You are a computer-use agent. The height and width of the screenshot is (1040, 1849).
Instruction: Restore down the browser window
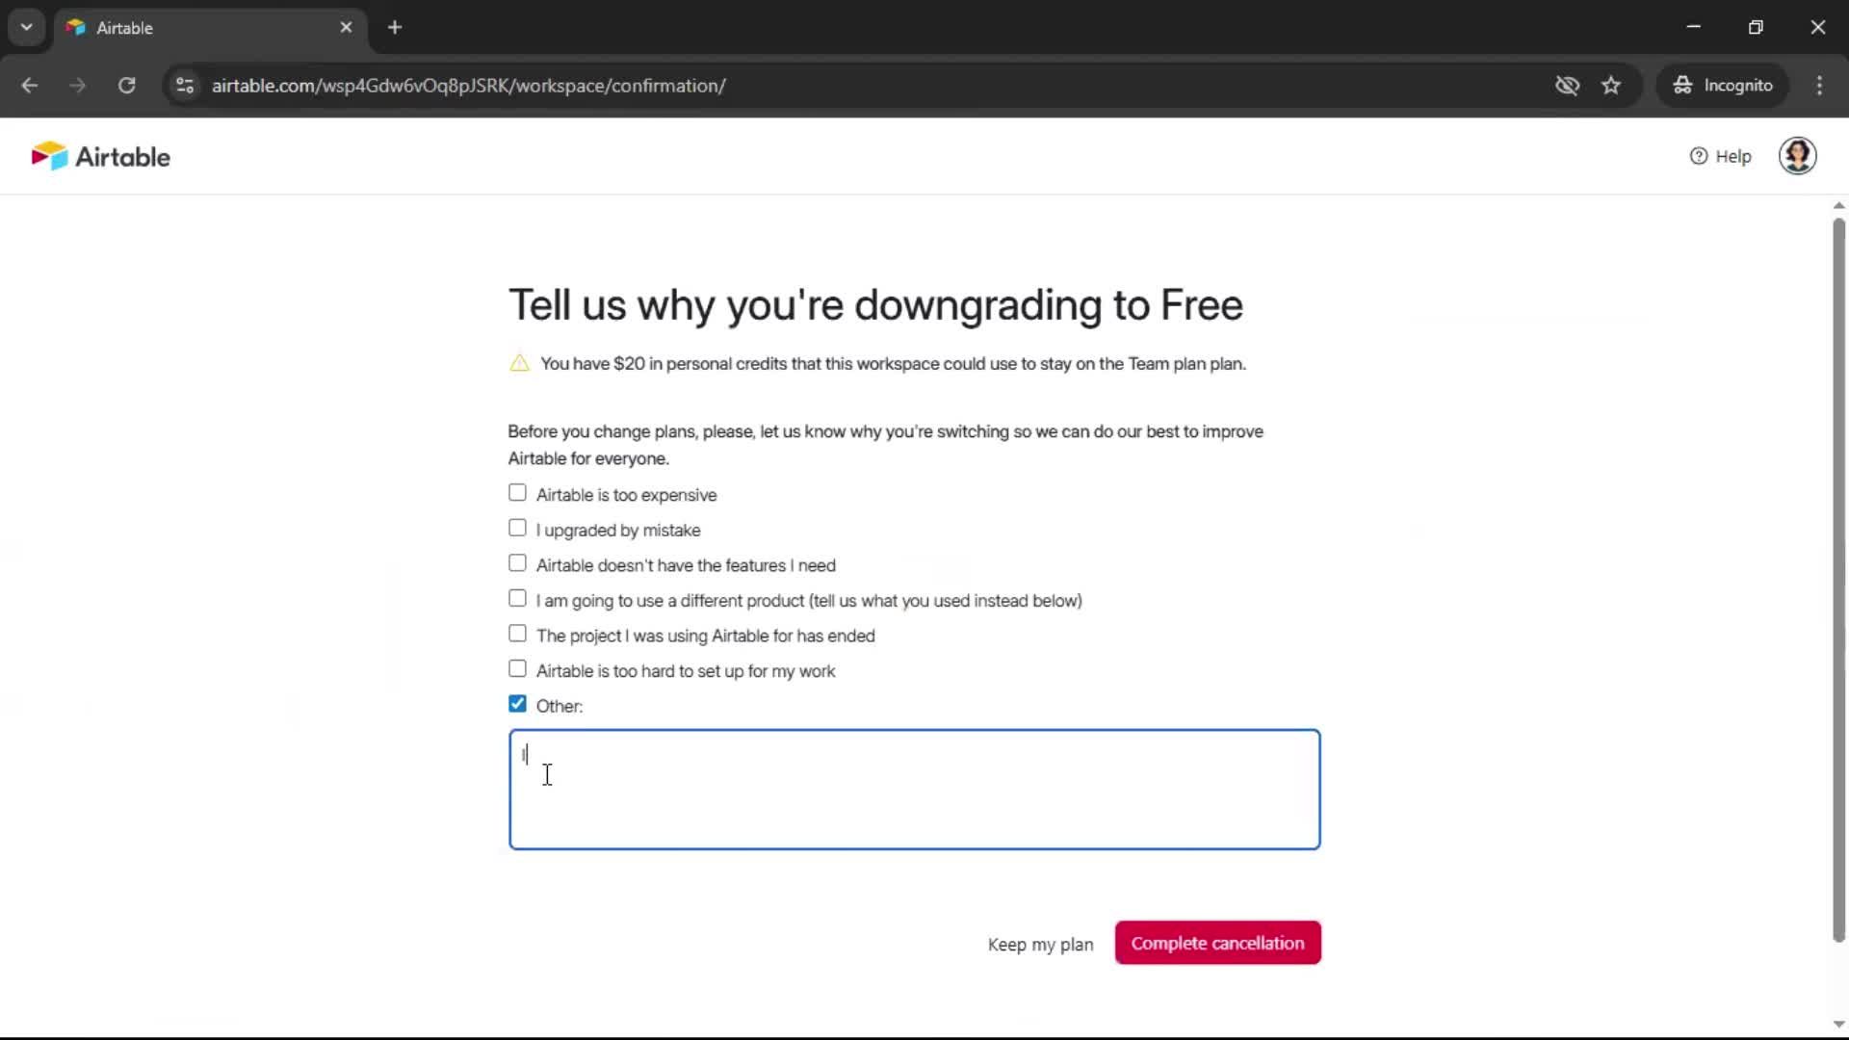pyautogui.click(x=1756, y=27)
